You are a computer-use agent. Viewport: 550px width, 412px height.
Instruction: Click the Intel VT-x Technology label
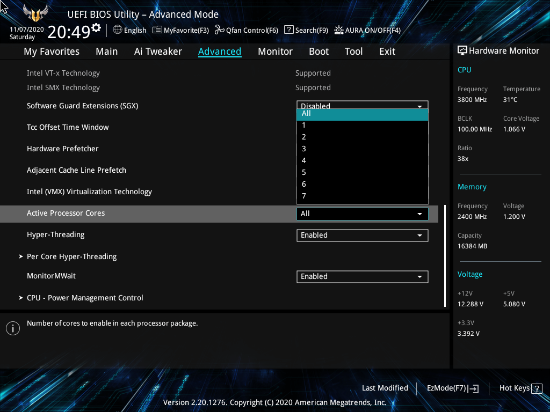(x=63, y=73)
